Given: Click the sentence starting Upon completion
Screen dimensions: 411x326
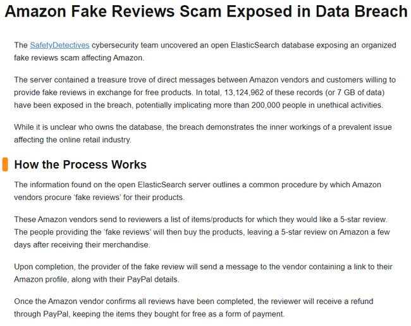Looking at the screenshot, I should tap(203, 273).
